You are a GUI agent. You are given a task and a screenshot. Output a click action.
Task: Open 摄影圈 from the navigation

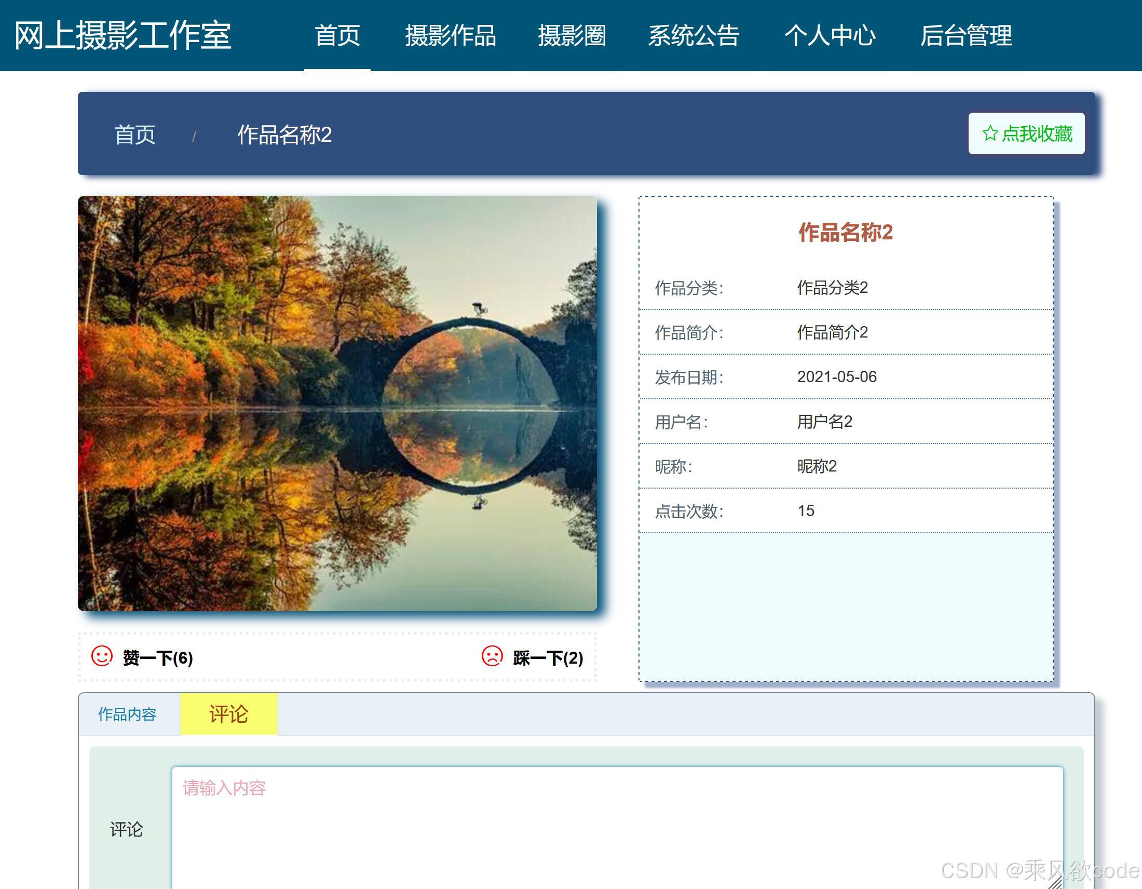click(x=572, y=35)
